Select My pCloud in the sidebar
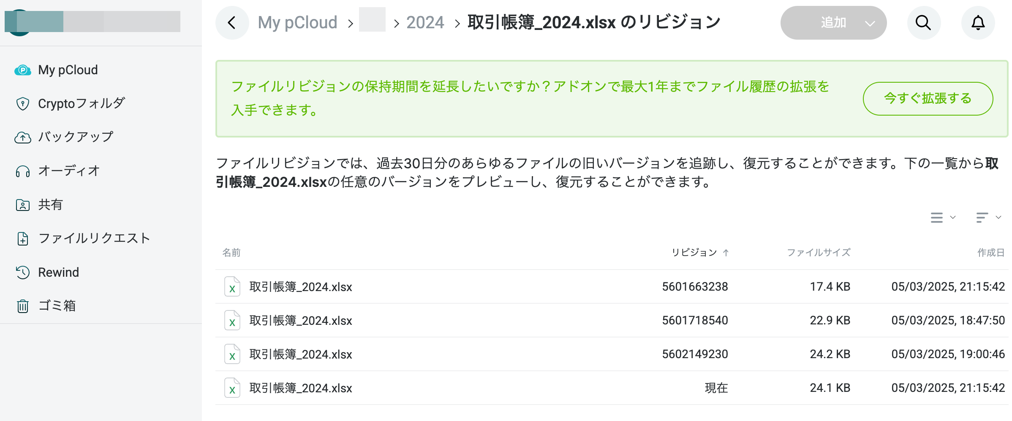The height and width of the screenshot is (421, 1012). [x=68, y=70]
